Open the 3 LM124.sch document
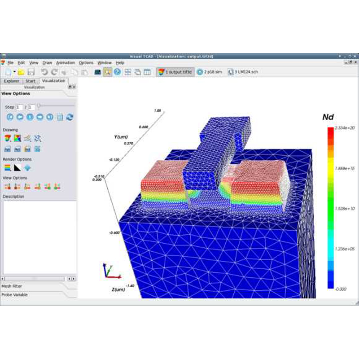 pyautogui.click(x=243, y=72)
